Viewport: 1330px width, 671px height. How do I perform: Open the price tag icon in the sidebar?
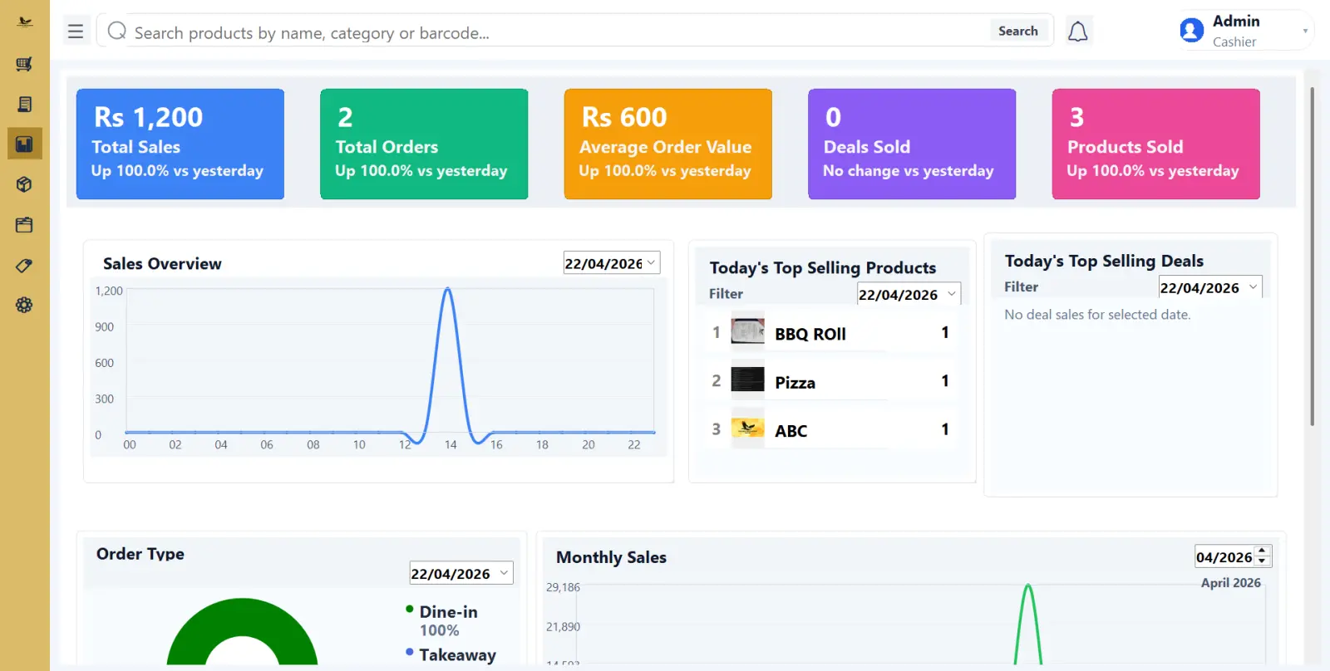coord(24,266)
